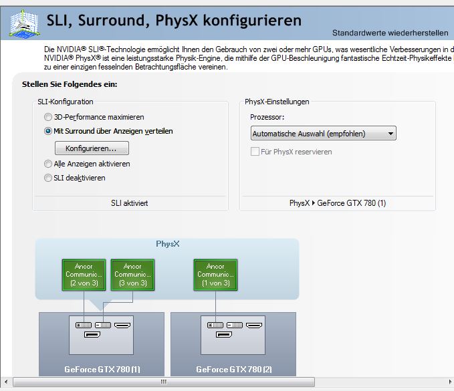This screenshot has width=454, height=391.
Task: Choose Alle Anzeigen aktivieren radio button
Action: point(48,164)
